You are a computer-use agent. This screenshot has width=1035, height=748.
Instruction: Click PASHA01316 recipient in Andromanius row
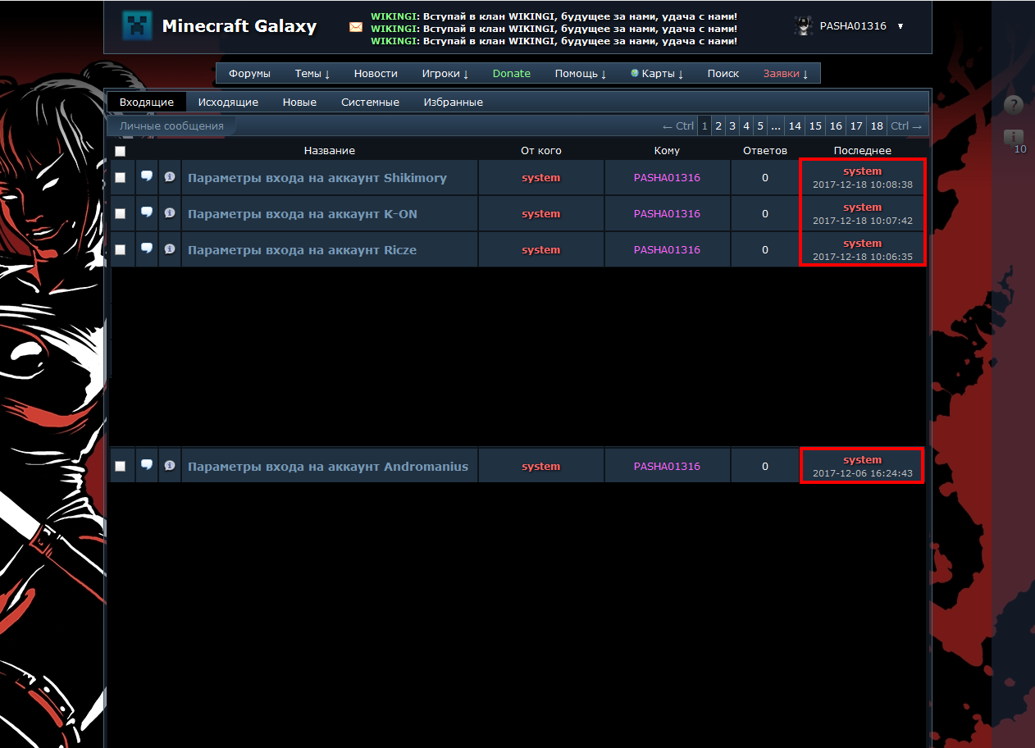(x=667, y=467)
